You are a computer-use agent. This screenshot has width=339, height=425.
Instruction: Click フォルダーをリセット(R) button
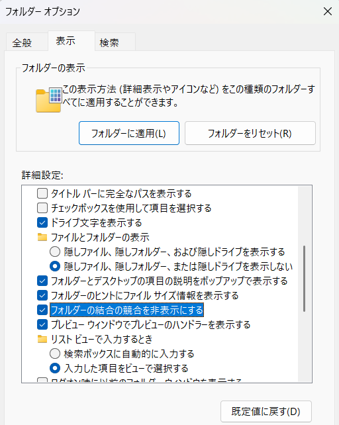pyautogui.click(x=250, y=133)
